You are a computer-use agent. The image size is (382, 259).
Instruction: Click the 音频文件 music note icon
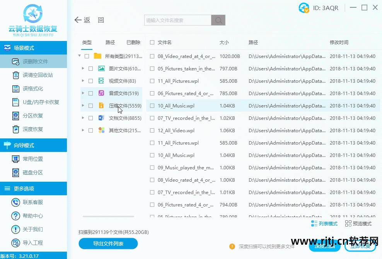pyautogui.click(x=101, y=93)
